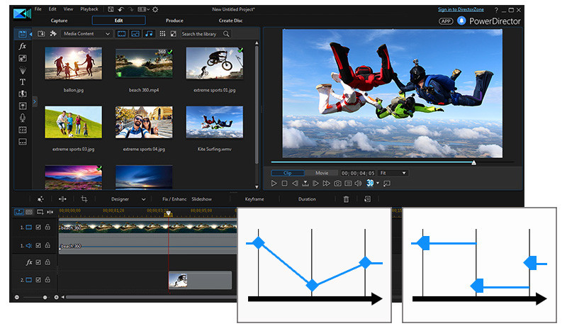Click the Keyframe button
Screen dimensions: 567x331
click(254, 199)
